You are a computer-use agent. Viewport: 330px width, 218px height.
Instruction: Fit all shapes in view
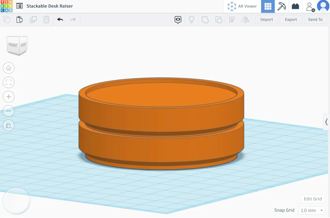click(9, 82)
